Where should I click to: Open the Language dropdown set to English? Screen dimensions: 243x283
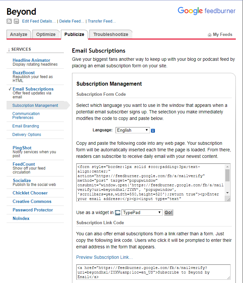pyautogui.click(x=133, y=130)
